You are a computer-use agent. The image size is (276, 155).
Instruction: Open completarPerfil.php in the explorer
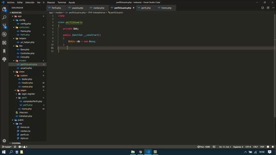32,102
